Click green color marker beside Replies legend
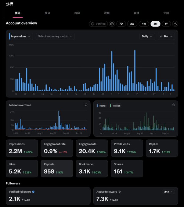The width and height of the screenshot is (184, 207). tap(110, 106)
